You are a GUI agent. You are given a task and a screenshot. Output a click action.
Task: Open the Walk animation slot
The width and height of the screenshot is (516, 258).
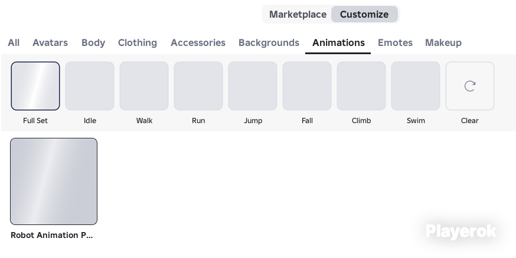[x=144, y=86]
